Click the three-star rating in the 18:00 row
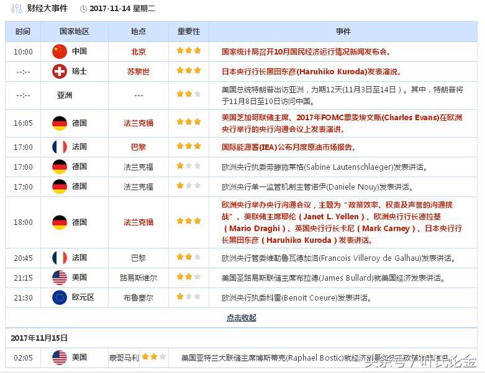This screenshot has height=373, width=485. [189, 221]
